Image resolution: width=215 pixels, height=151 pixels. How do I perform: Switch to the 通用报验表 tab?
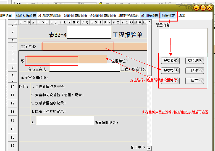[149, 16]
